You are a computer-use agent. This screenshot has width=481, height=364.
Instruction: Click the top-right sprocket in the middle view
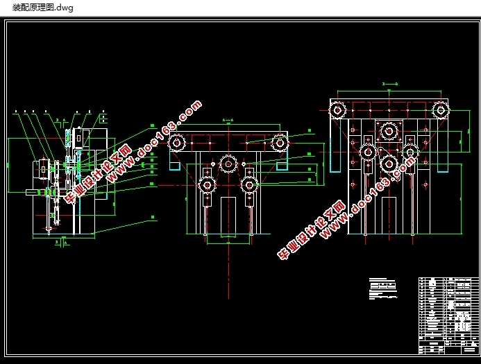click(280, 143)
